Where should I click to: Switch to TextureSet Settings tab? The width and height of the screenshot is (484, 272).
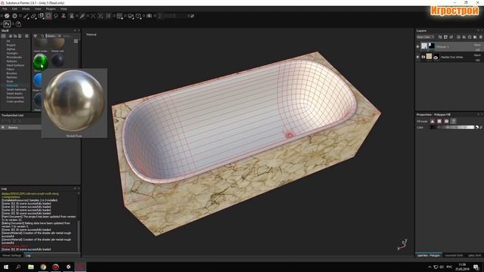454,255
